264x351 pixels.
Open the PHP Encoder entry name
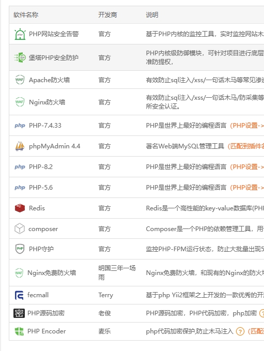coord(46,331)
